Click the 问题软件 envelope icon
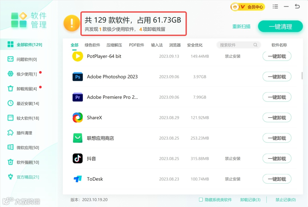The image size is (308, 207). (11, 59)
